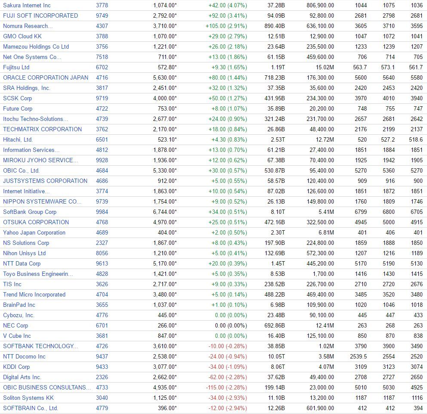Click Fujitsu Ltd company name
Image resolution: width=427 pixels, height=414 pixels.
point(16,67)
